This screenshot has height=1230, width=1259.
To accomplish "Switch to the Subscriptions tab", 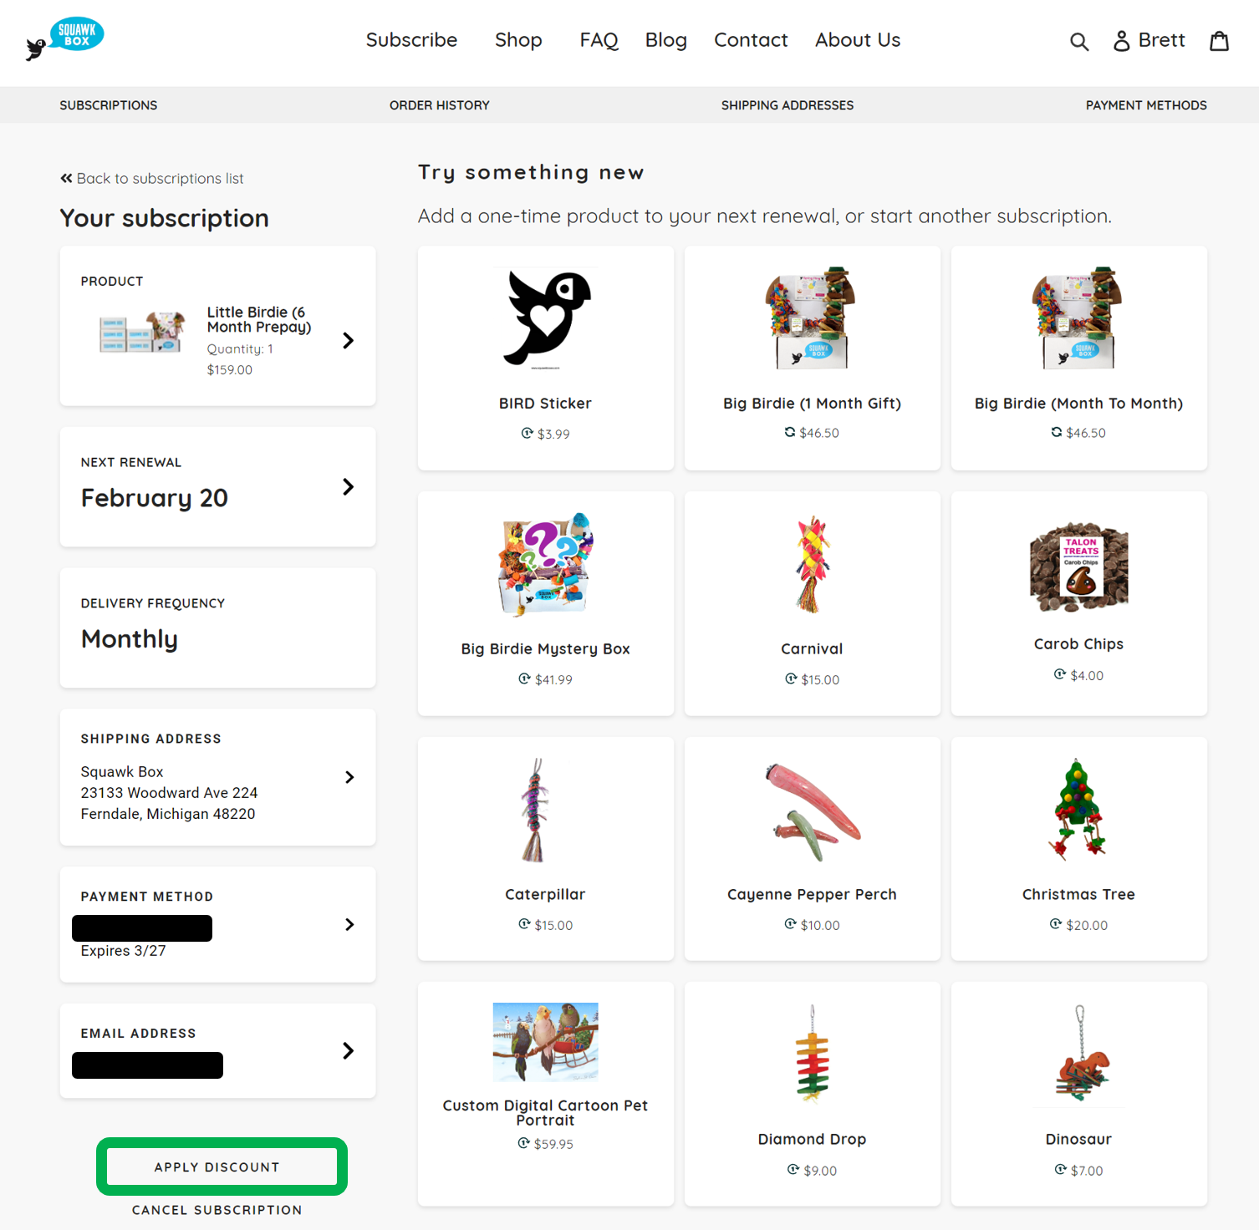I will pyautogui.click(x=109, y=105).
